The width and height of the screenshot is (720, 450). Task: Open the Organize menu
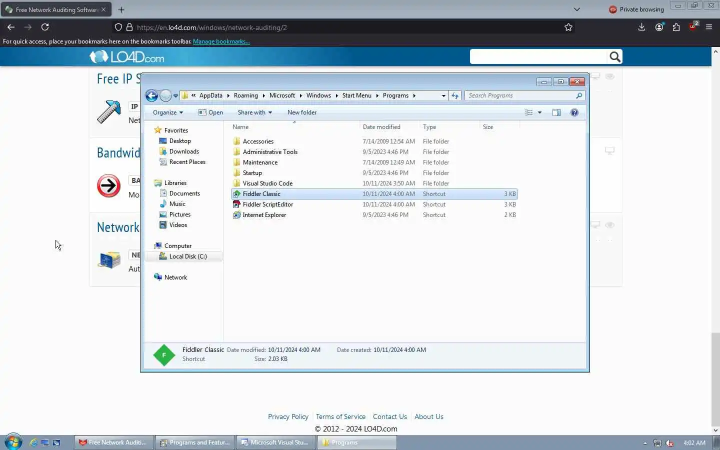point(168,112)
